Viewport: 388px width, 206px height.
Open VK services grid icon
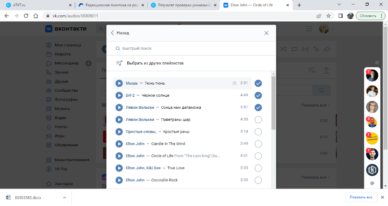click(309, 29)
